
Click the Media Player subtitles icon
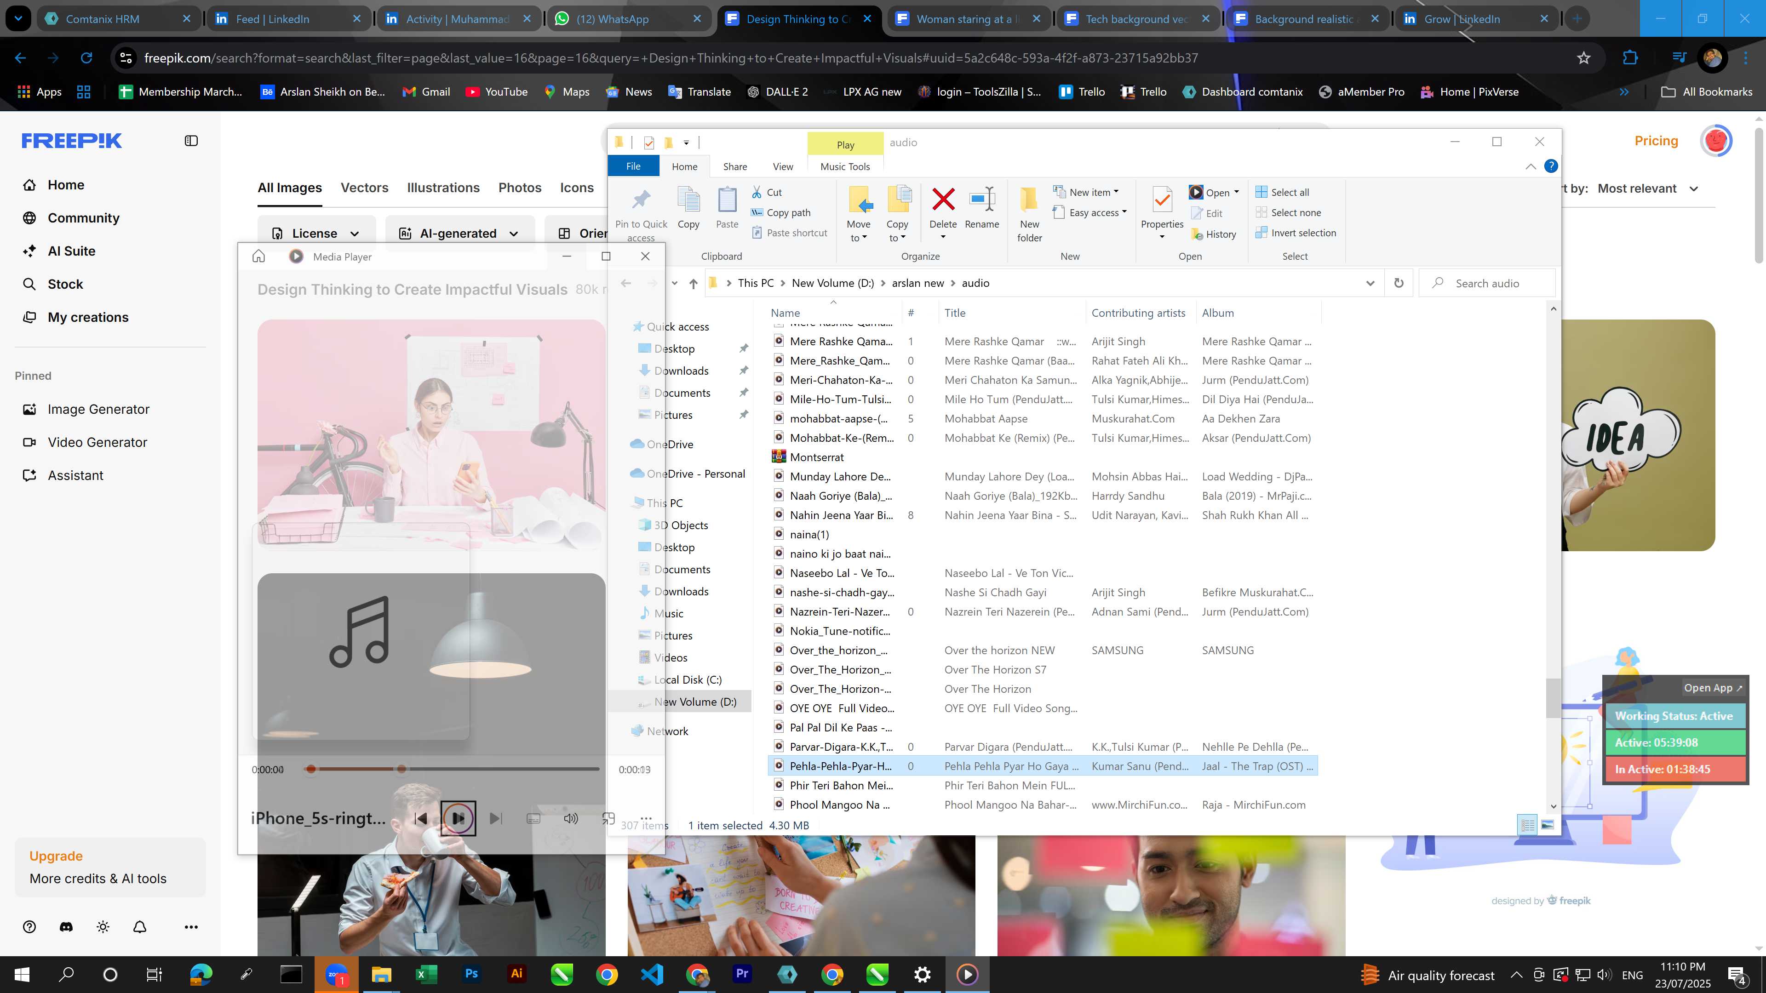click(x=533, y=818)
